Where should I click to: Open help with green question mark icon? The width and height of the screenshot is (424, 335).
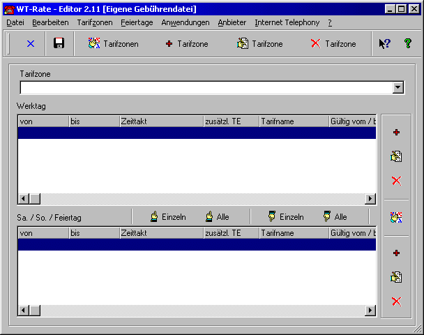click(407, 43)
